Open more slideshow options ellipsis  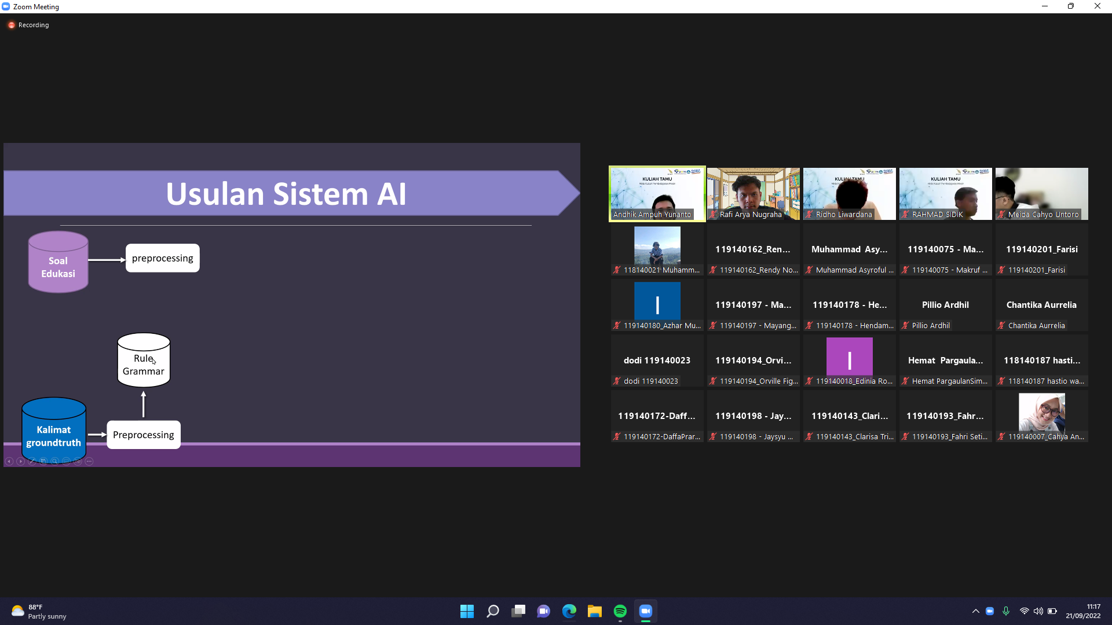[89, 461]
